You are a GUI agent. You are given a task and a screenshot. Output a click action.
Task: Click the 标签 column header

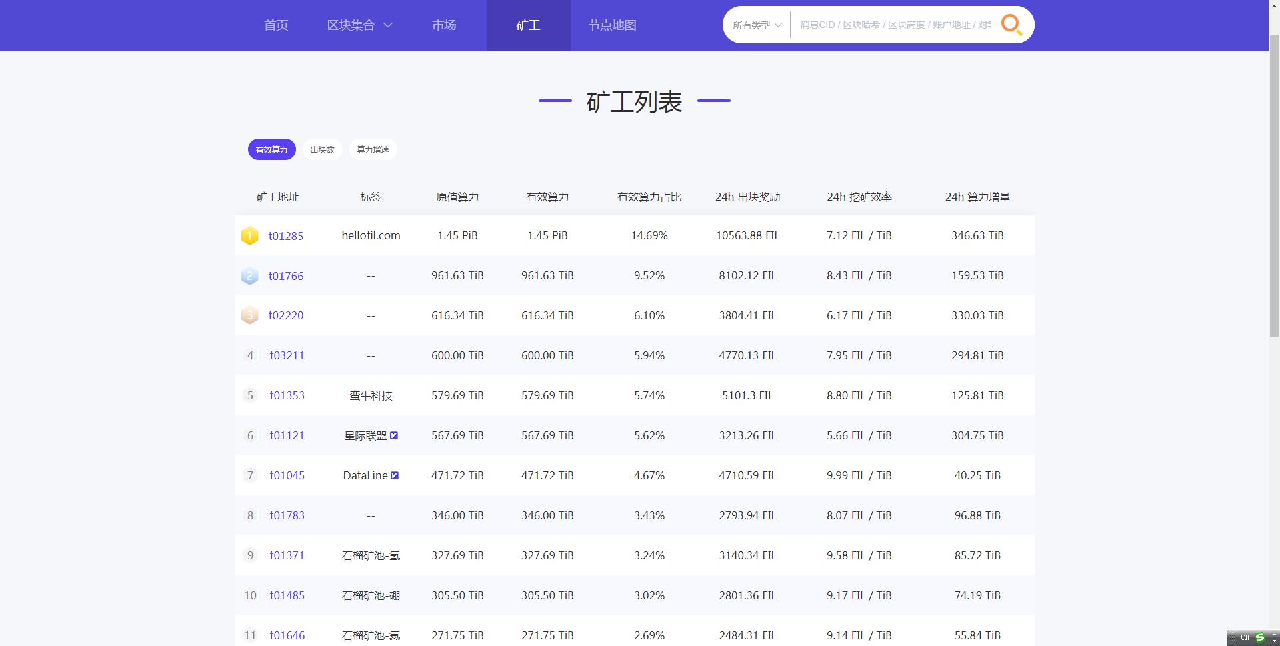tap(371, 197)
